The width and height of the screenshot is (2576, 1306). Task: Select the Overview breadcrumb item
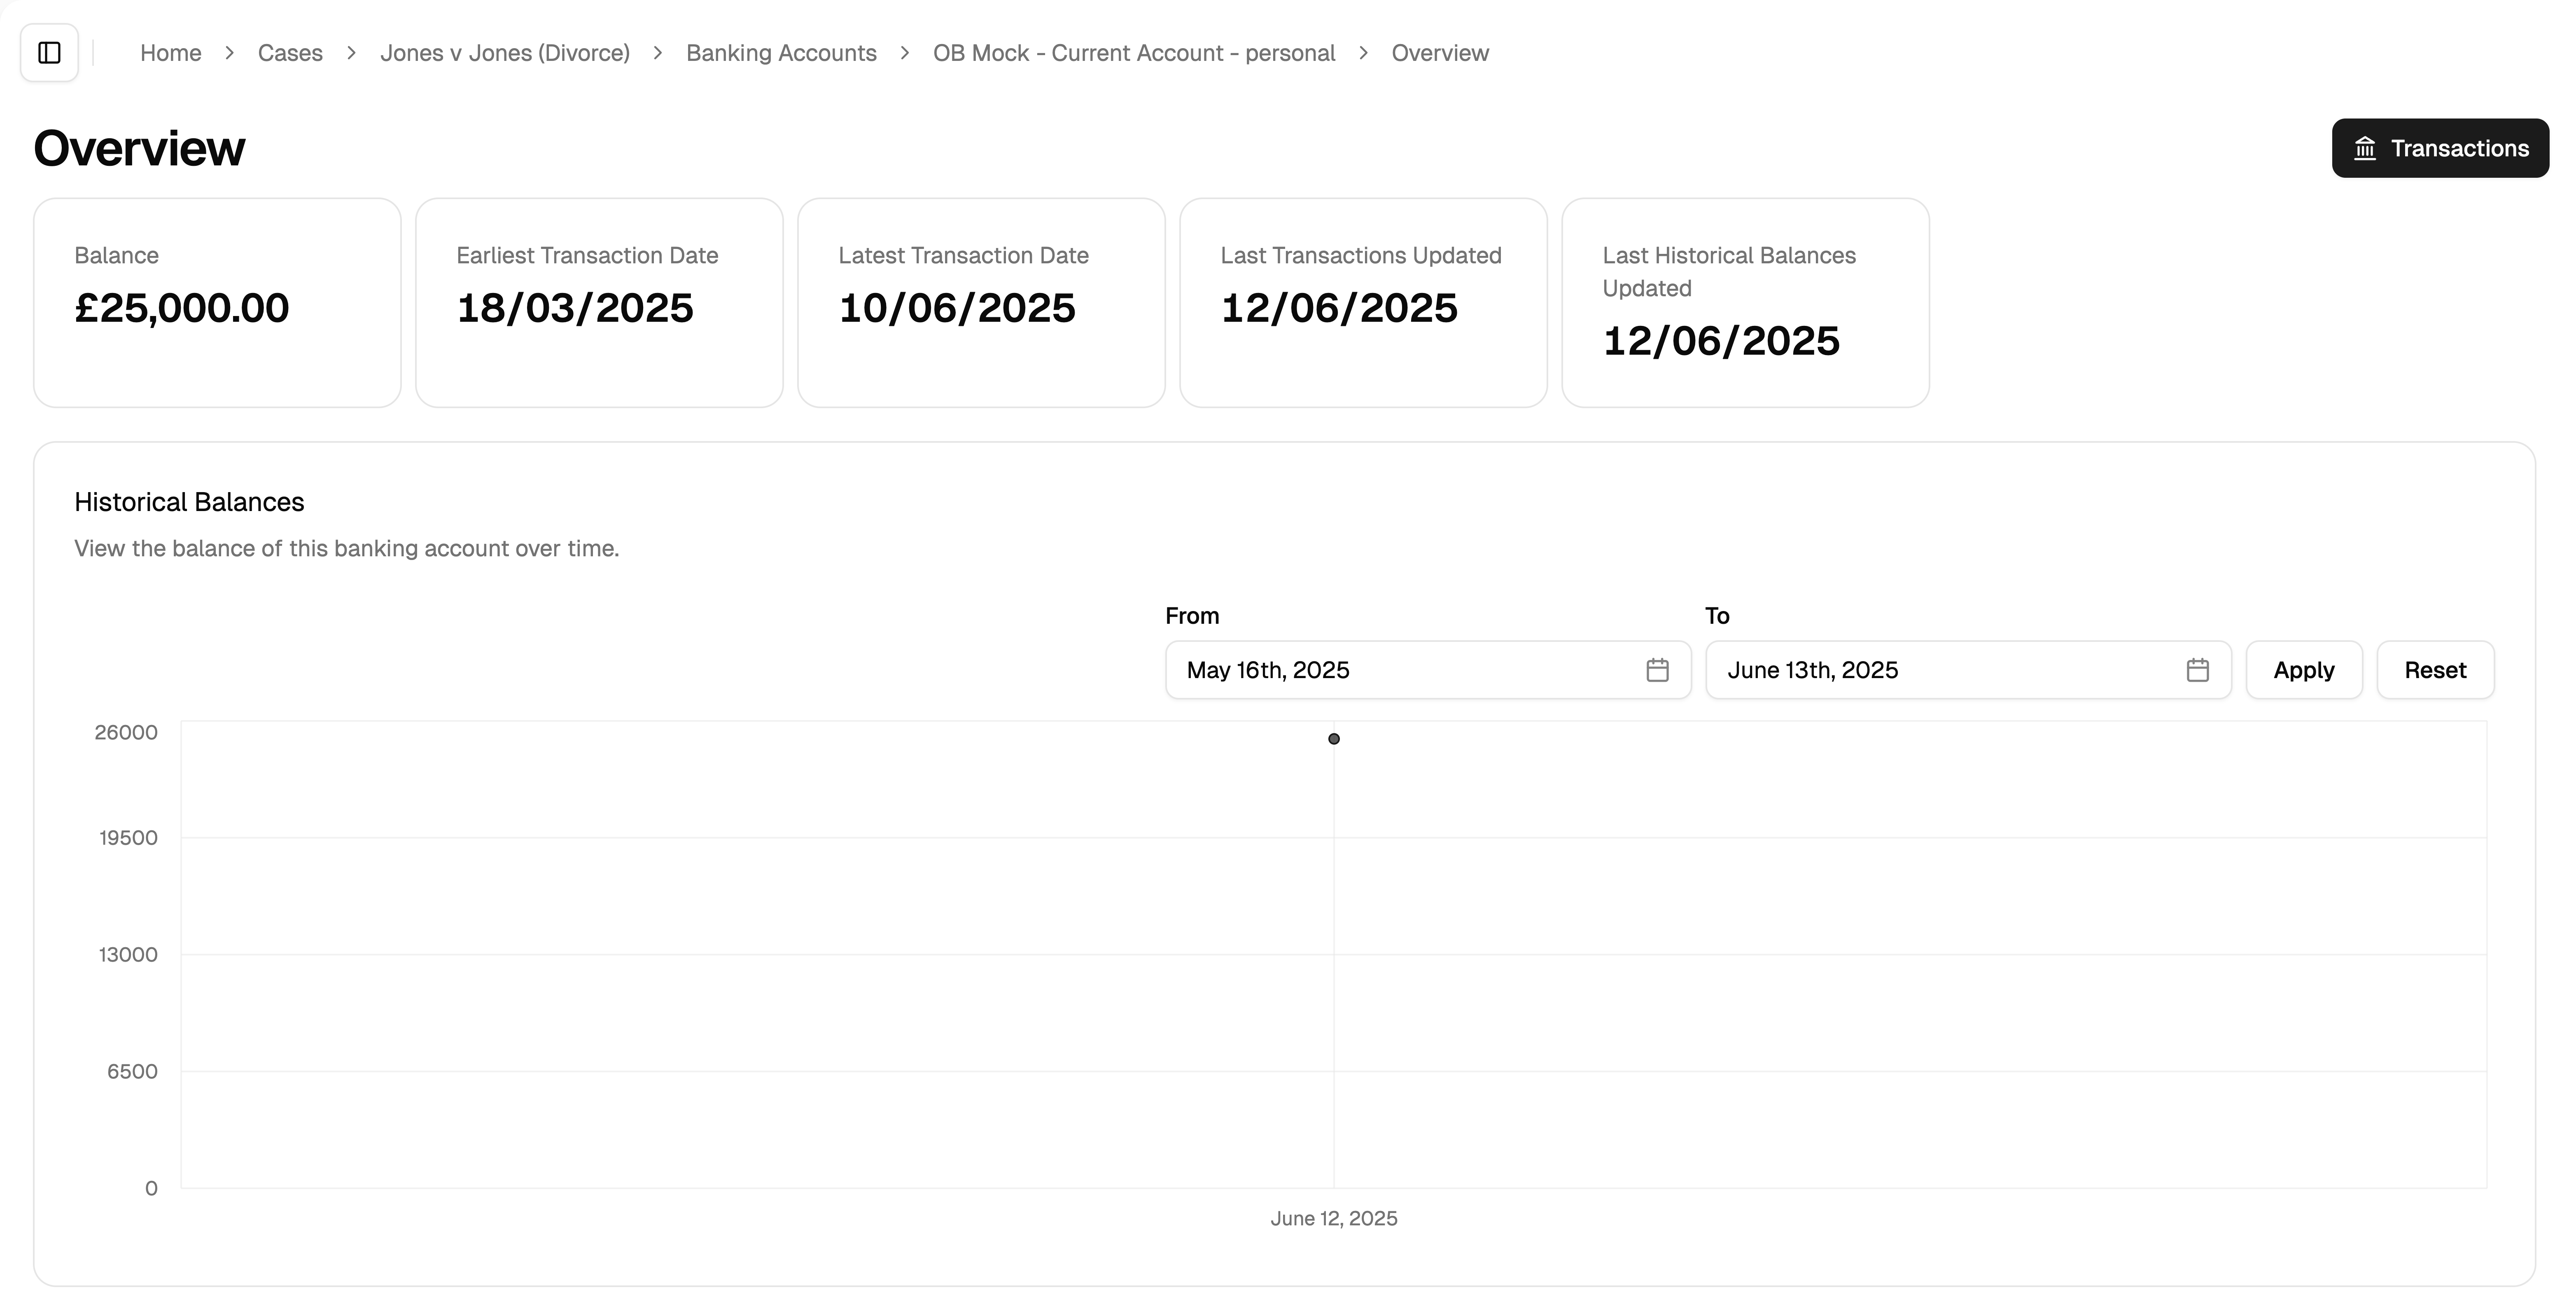click(x=1439, y=53)
